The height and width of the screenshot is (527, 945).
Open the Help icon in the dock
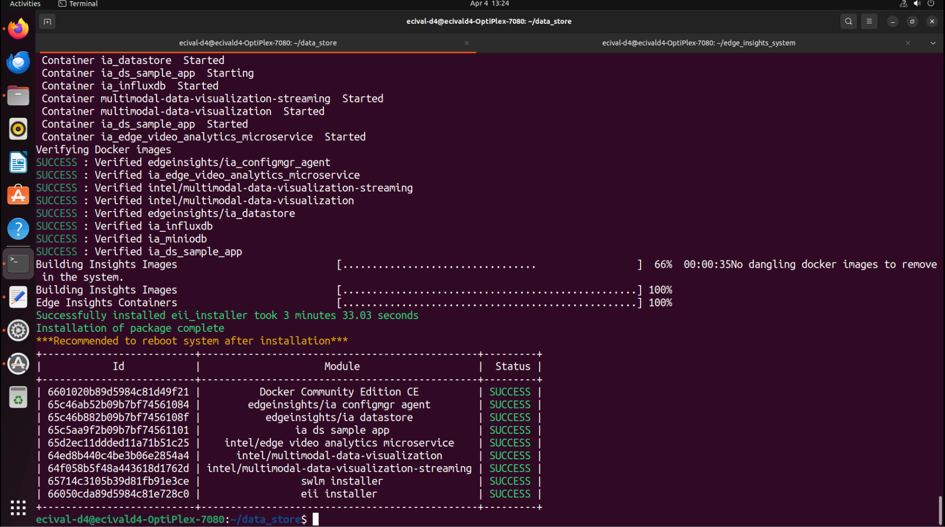18,229
